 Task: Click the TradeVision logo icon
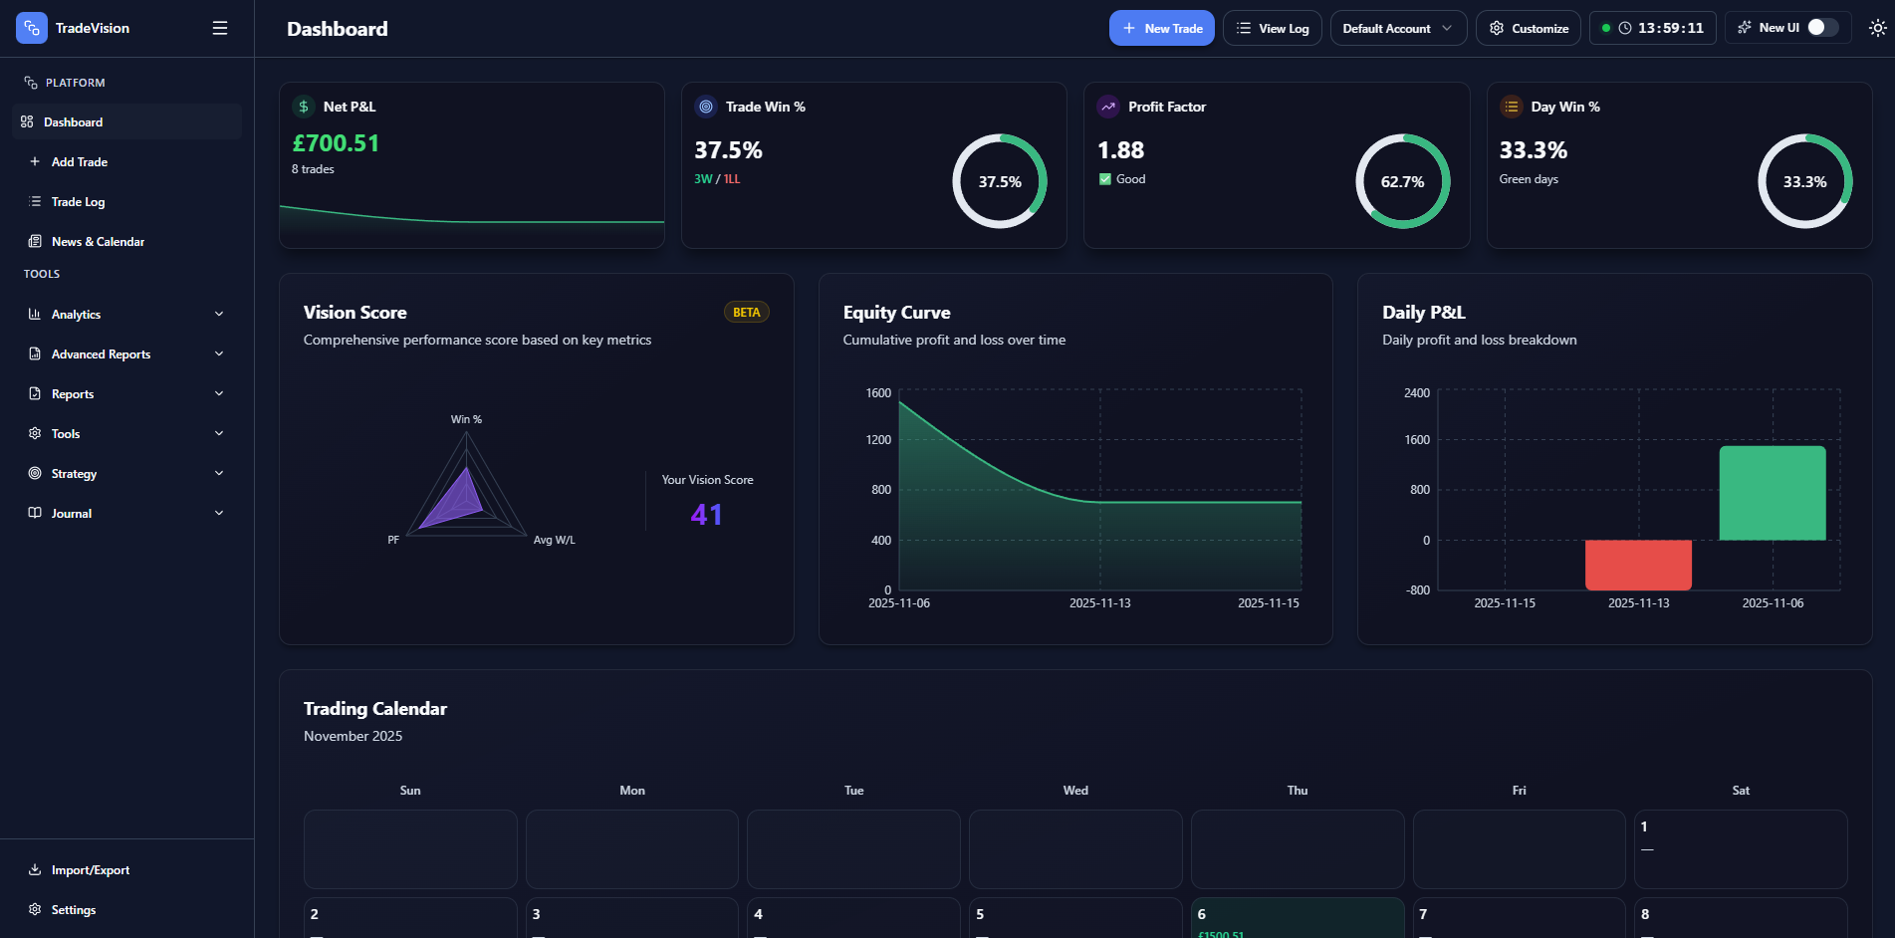click(31, 28)
